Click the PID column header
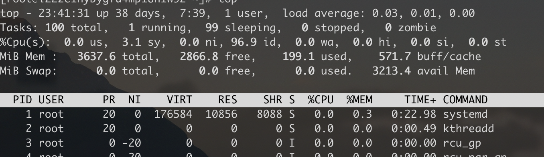This screenshot has height=157, width=544. click(x=22, y=100)
